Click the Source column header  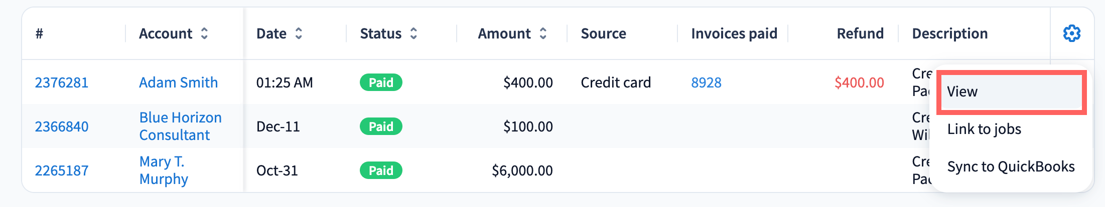603,33
